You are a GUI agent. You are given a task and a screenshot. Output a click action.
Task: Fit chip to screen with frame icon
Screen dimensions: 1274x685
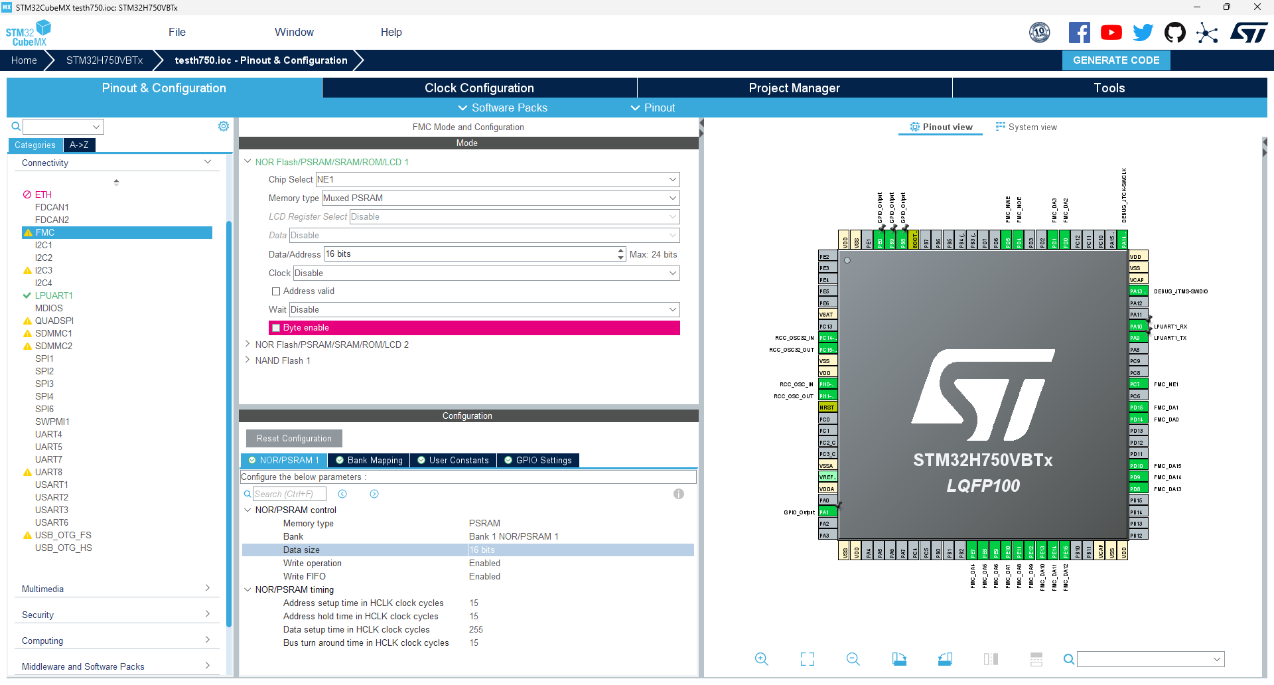point(808,659)
